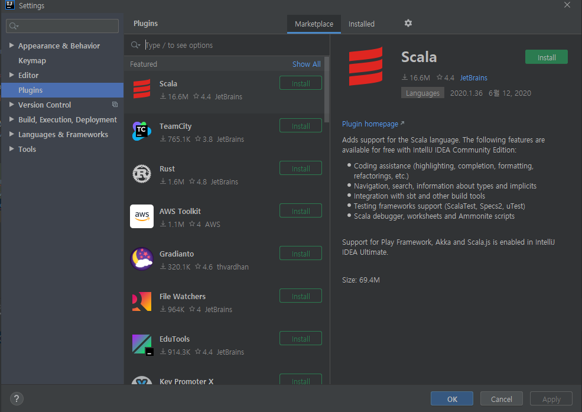This screenshot has height=412, width=582.
Task: Click the AWS Toolkit plugin icon
Action: pos(142,216)
